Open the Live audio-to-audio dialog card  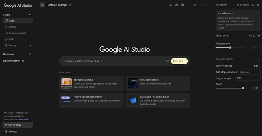coord(158,100)
